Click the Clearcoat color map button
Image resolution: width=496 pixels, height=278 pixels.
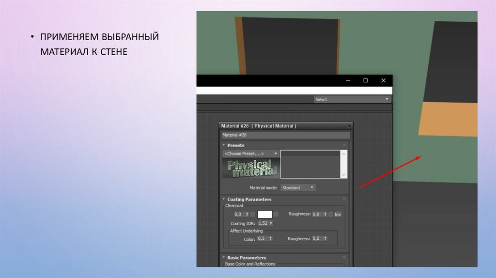point(276,215)
